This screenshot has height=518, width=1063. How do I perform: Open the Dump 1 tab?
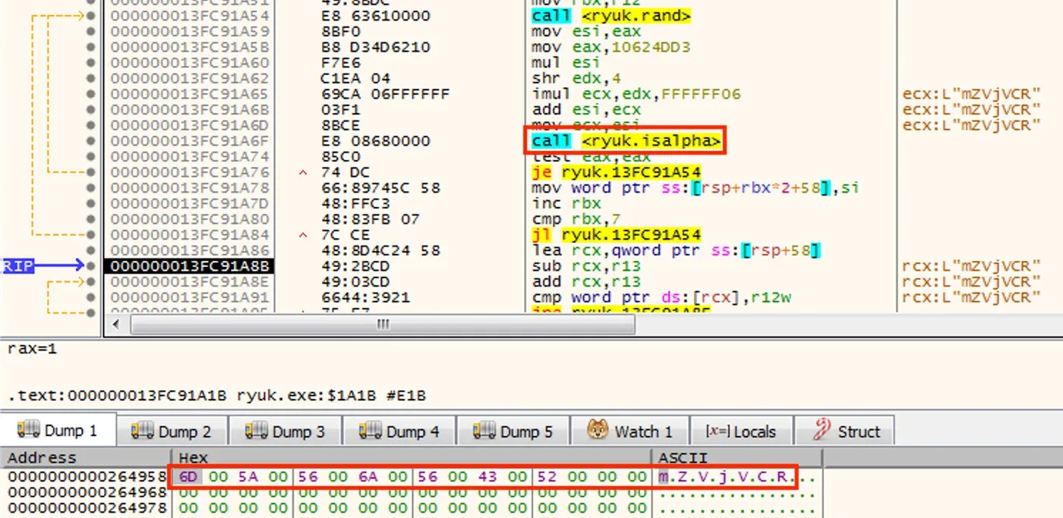[x=58, y=432]
